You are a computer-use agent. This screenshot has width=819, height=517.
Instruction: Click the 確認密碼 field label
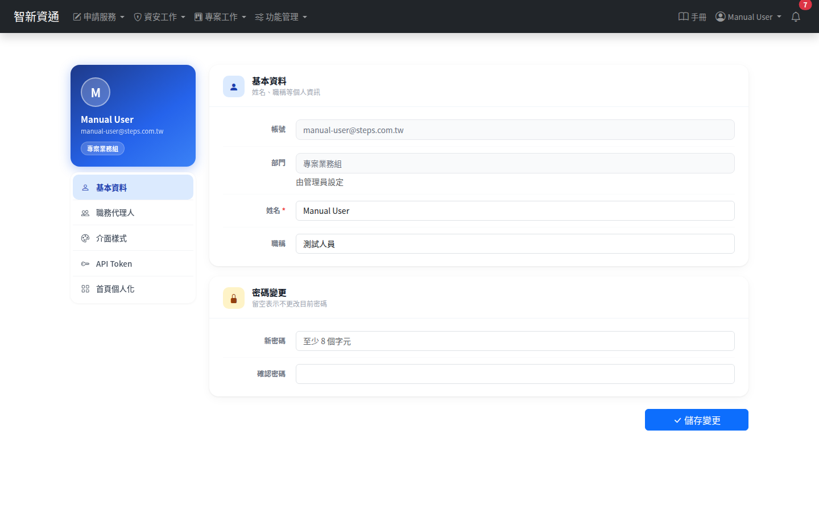(271, 374)
